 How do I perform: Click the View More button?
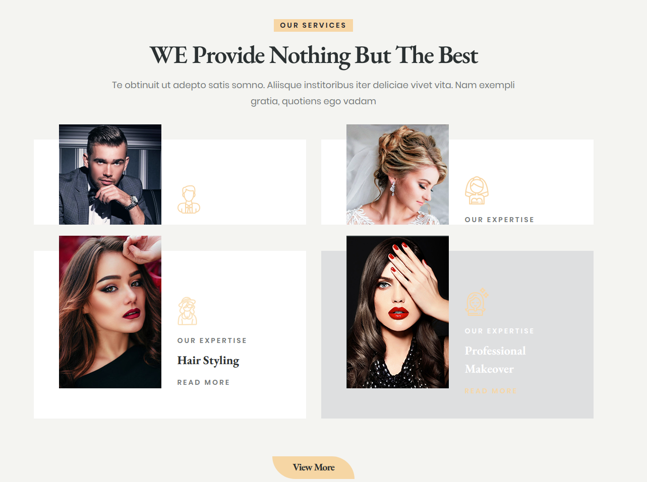[313, 467]
